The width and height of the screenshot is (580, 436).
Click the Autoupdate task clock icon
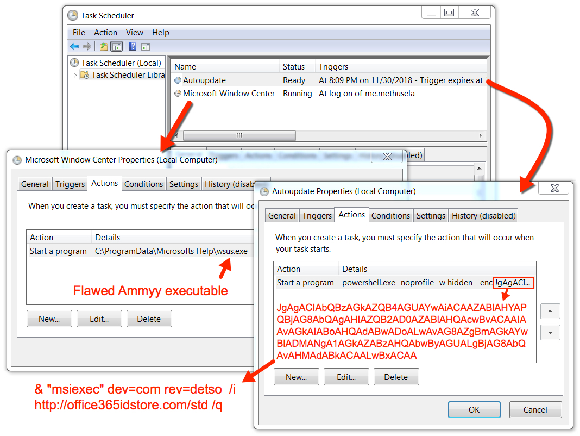[178, 80]
